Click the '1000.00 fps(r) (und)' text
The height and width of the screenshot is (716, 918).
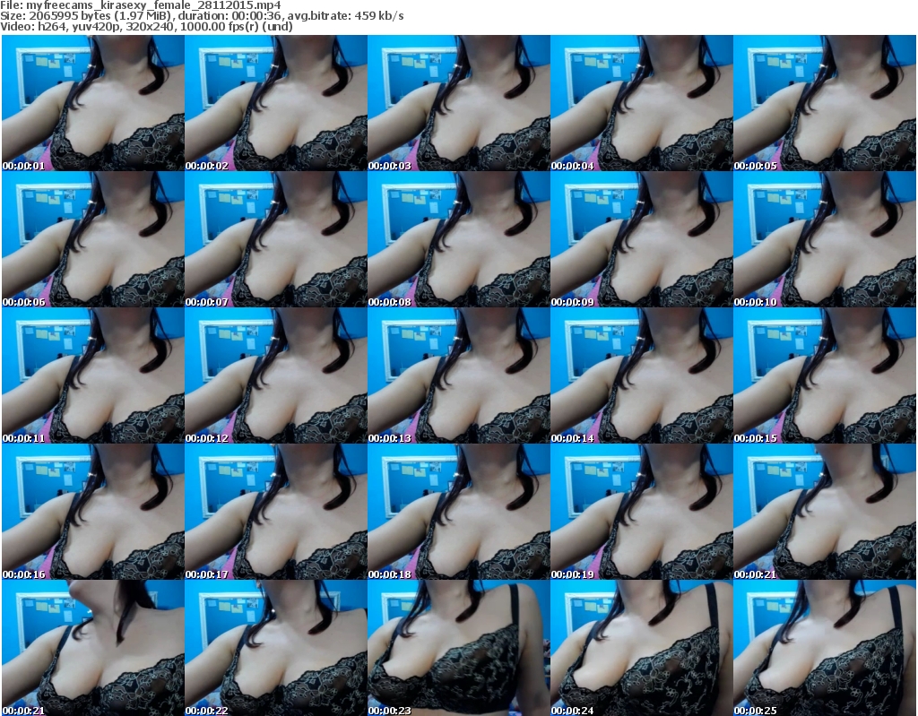point(237,26)
